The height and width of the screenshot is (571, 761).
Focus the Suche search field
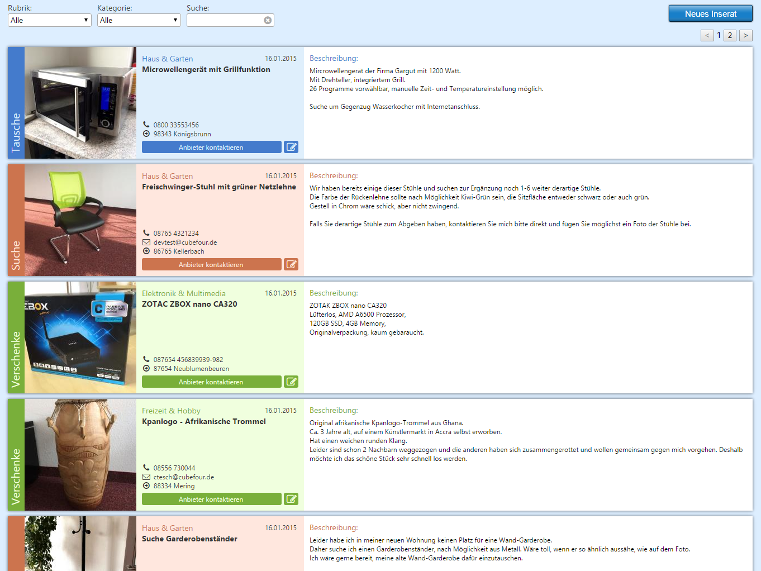click(230, 20)
